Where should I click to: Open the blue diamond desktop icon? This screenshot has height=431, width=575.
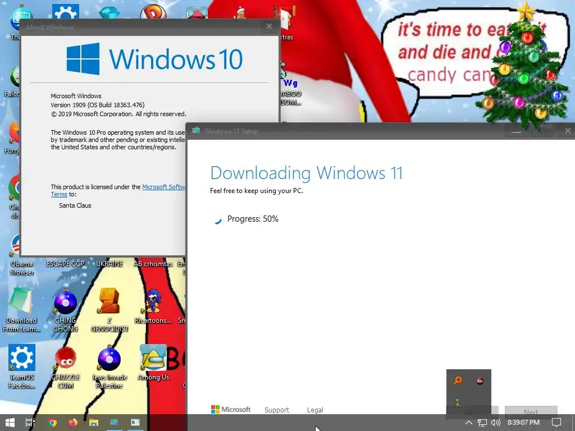tap(109, 12)
